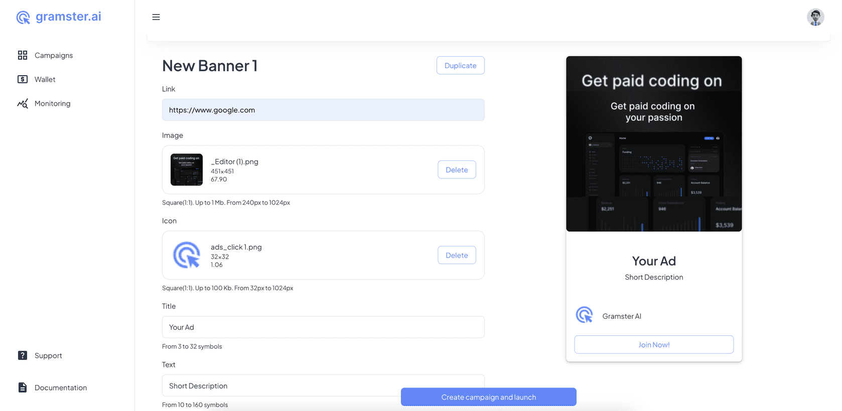Delete the ads_click 1.png icon
The image size is (842, 411).
point(457,255)
